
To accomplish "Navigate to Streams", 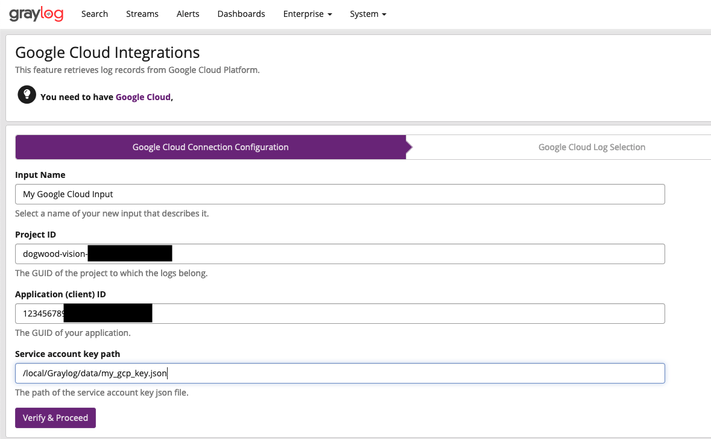I will (x=142, y=13).
